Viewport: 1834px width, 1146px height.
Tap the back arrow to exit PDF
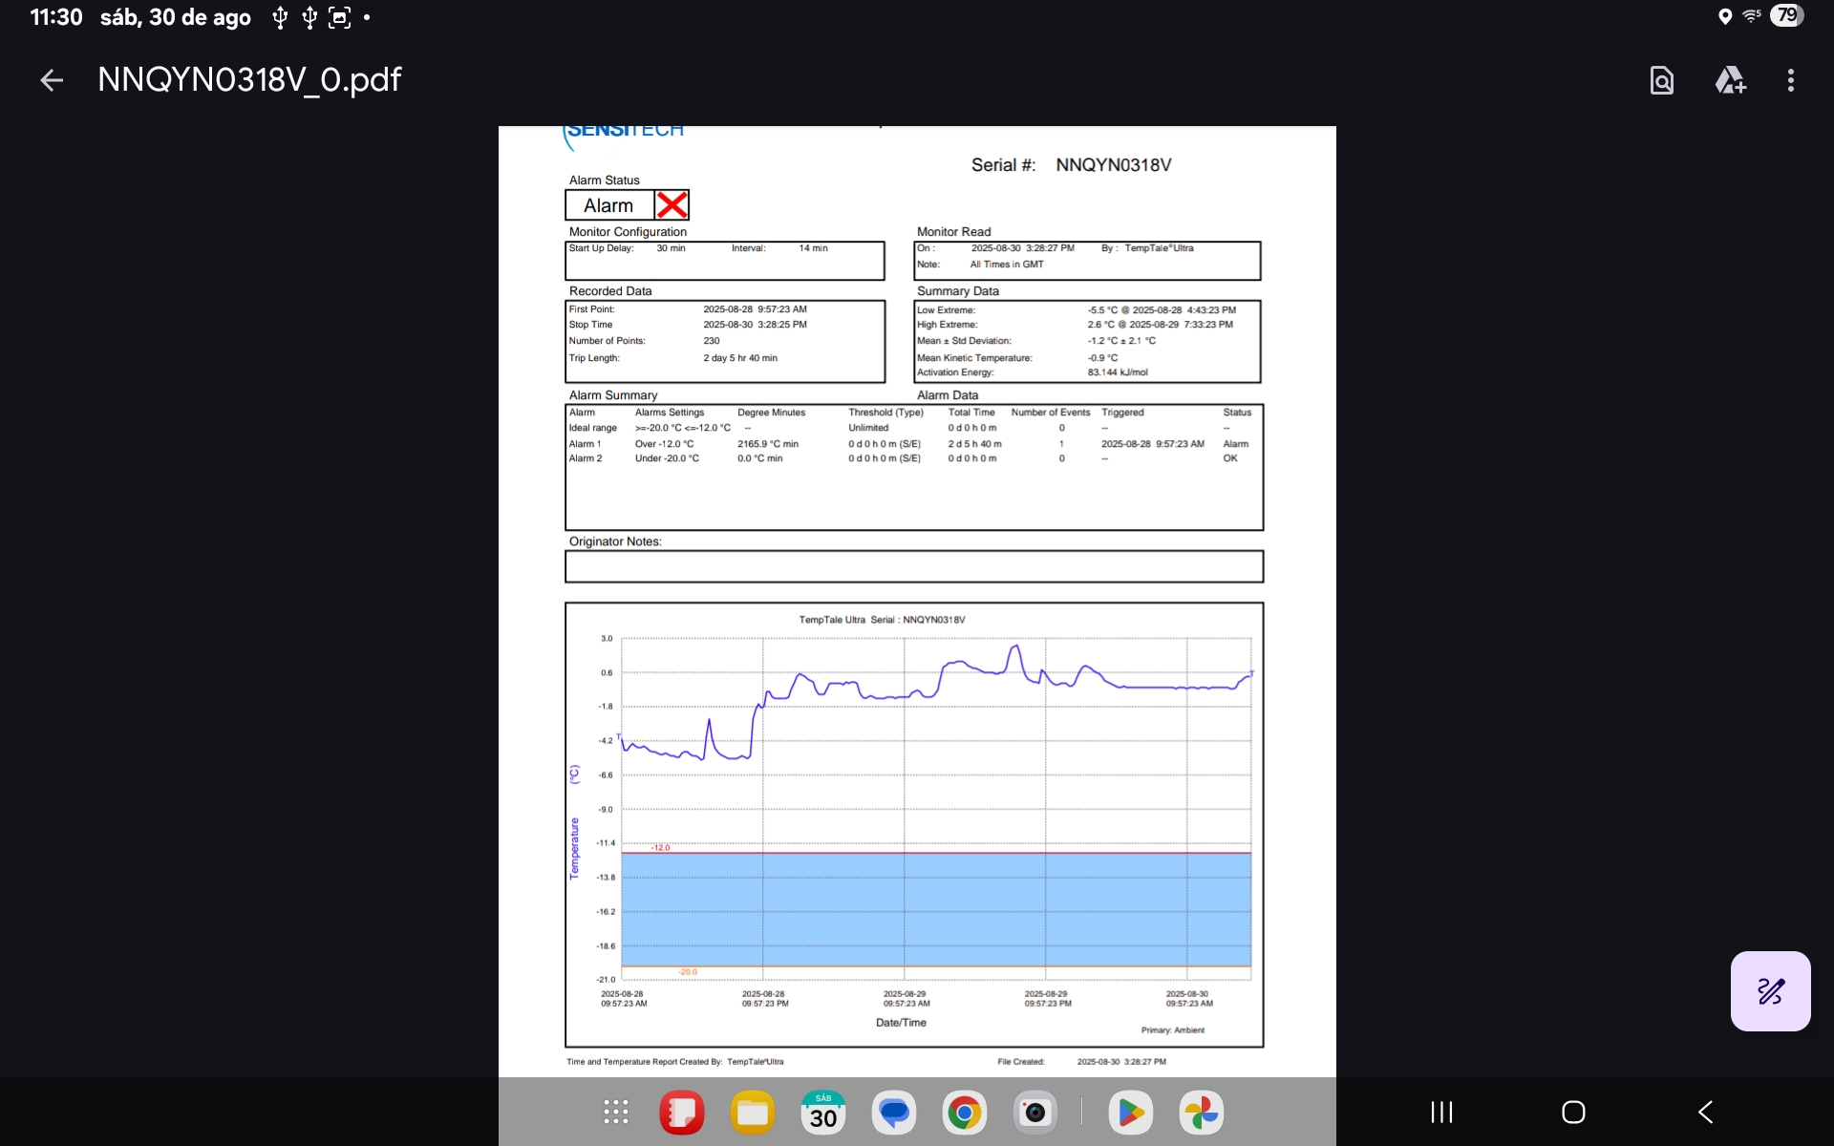click(52, 80)
